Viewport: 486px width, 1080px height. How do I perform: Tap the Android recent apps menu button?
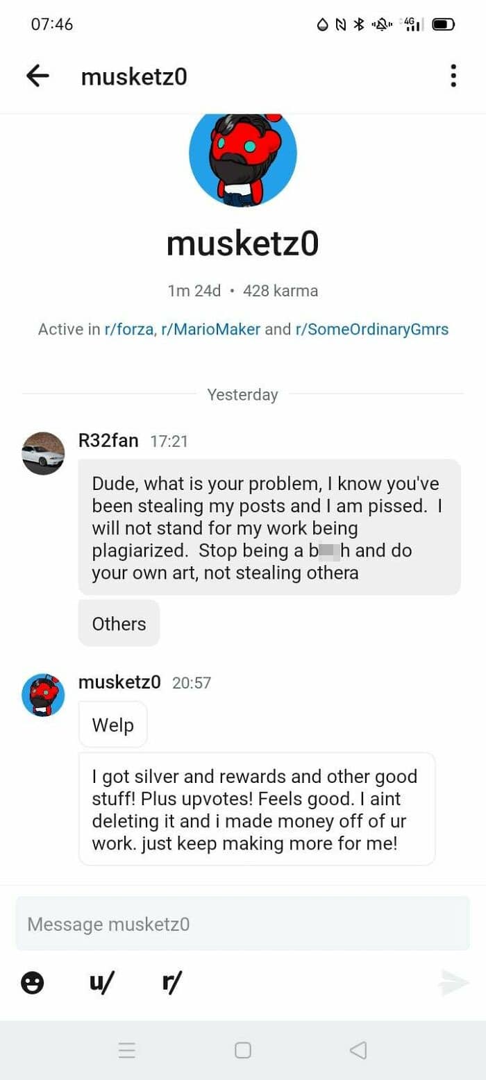[126, 1050]
